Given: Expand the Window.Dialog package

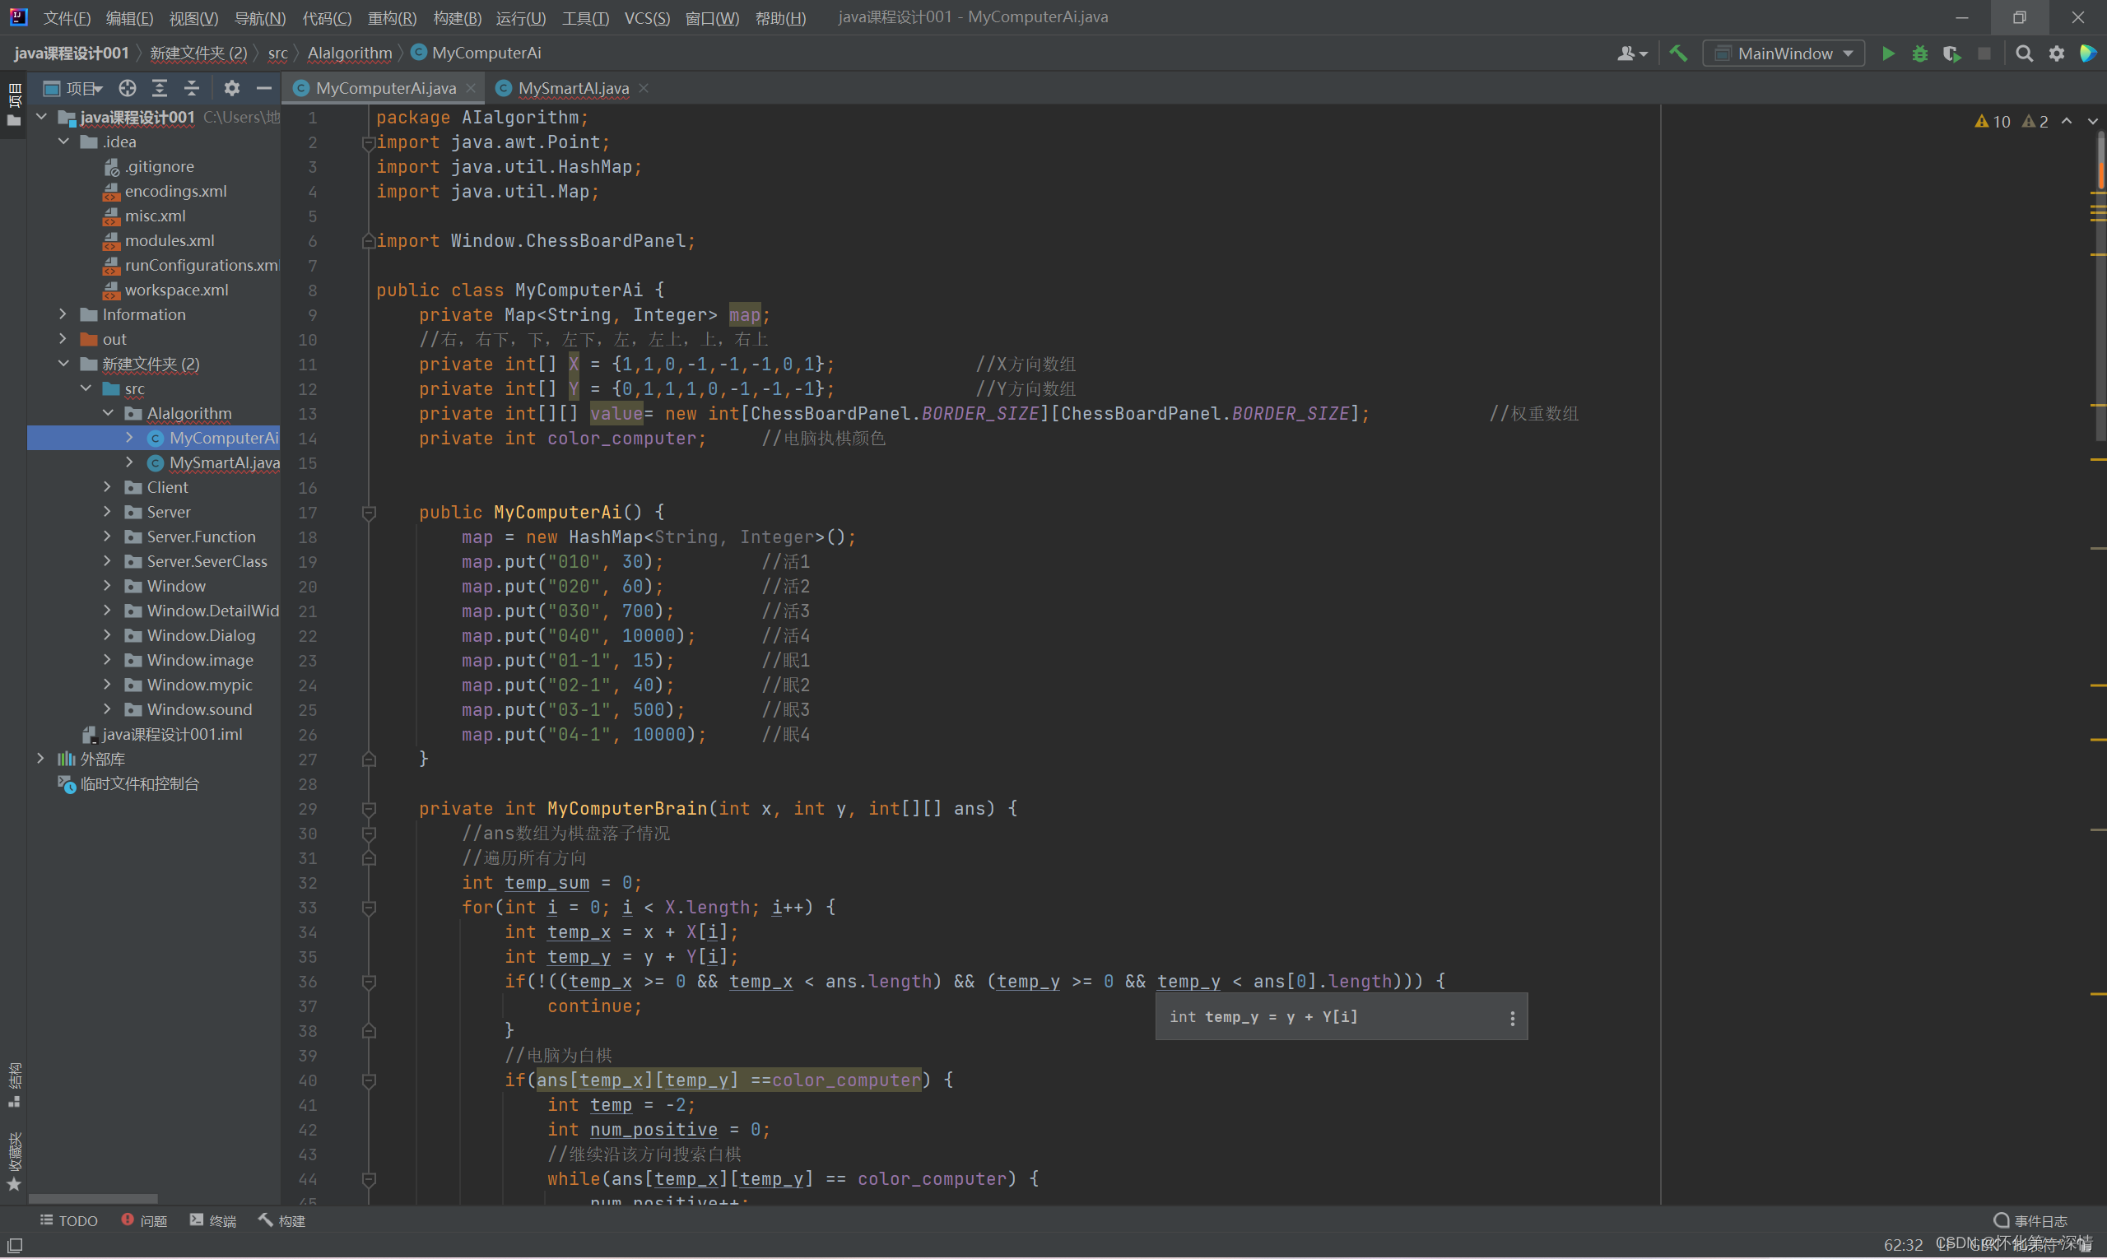Looking at the screenshot, I should pyautogui.click(x=108, y=635).
